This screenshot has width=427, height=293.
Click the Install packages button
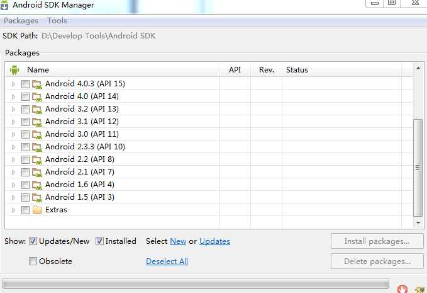coord(377,241)
